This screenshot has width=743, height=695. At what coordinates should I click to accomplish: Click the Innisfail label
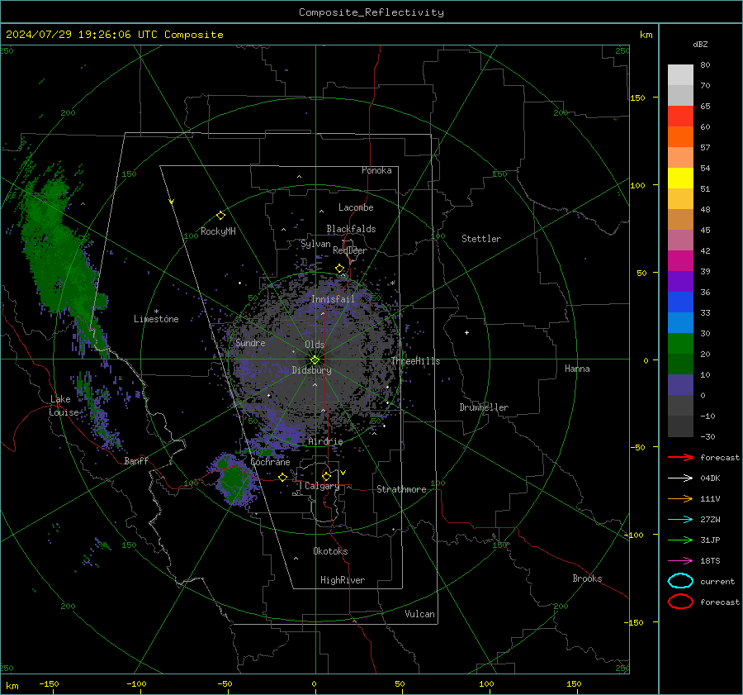[333, 299]
